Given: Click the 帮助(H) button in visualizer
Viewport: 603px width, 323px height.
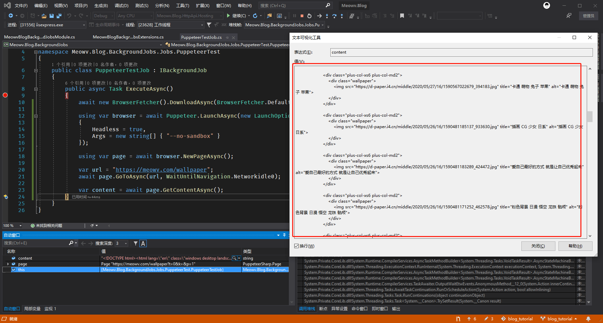Looking at the screenshot, I should tap(575, 246).
